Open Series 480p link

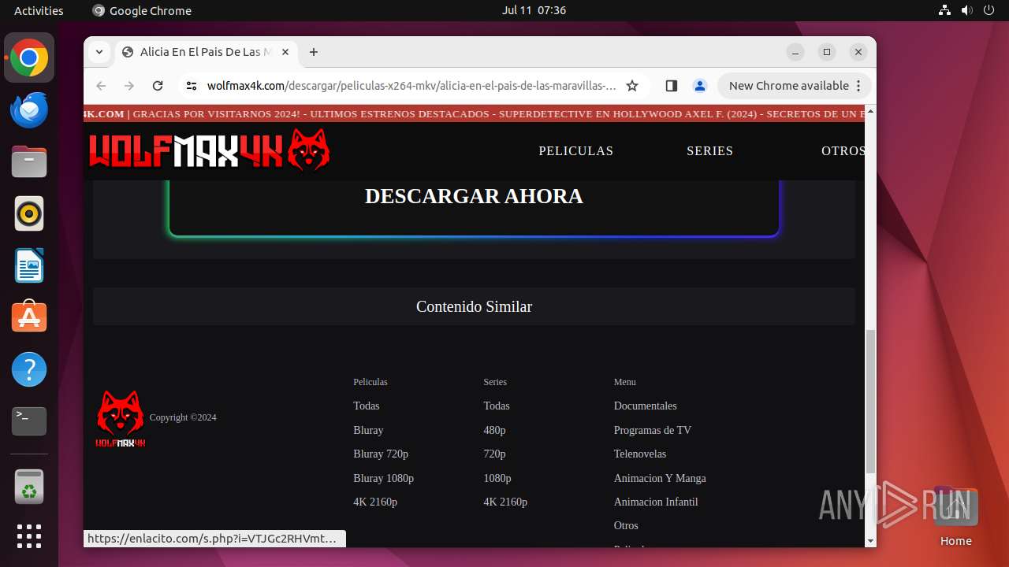(x=494, y=431)
